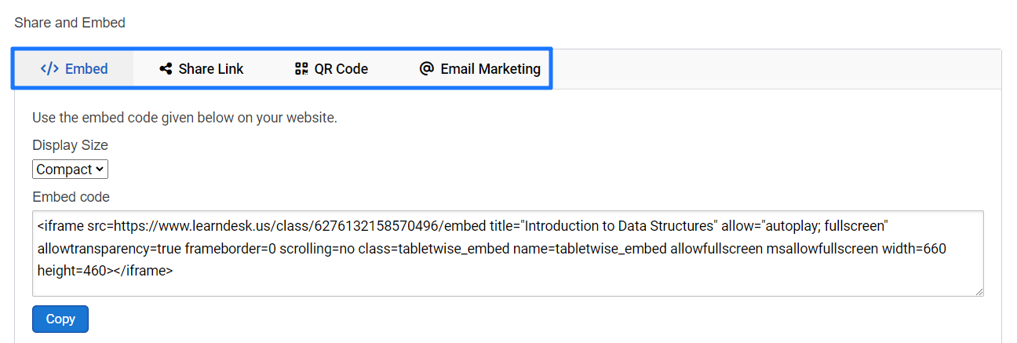Click the height=460 text in the embed code
This screenshot has height=343, width=1017.
(72, 270)
